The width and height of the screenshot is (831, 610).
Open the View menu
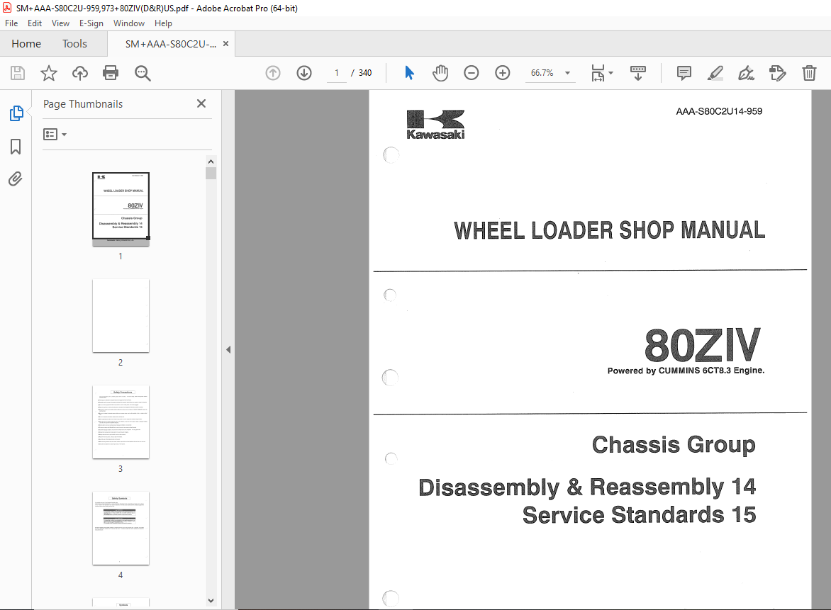pyautogui.click(x=60, y=23)
